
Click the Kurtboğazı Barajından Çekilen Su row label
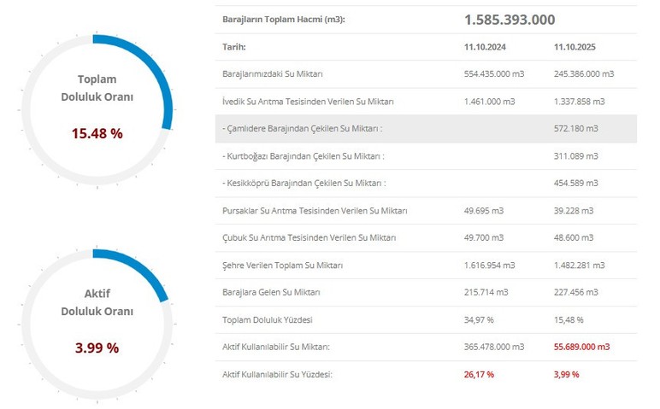[x=303, y=156]
